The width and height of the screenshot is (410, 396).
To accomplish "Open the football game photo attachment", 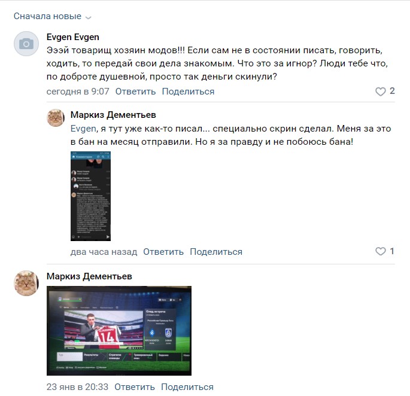I will [x=119, y=331].
